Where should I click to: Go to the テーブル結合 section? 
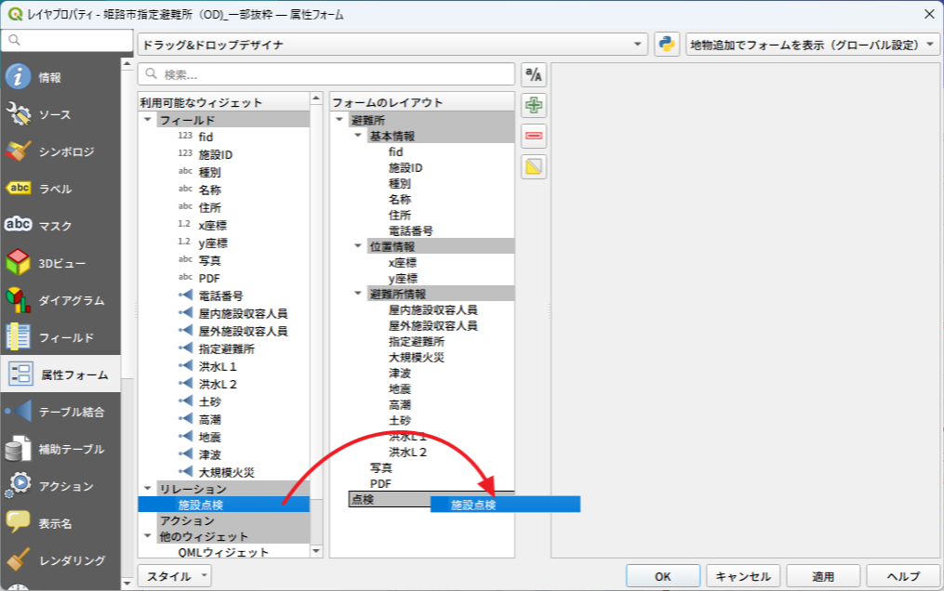(61, 412)
